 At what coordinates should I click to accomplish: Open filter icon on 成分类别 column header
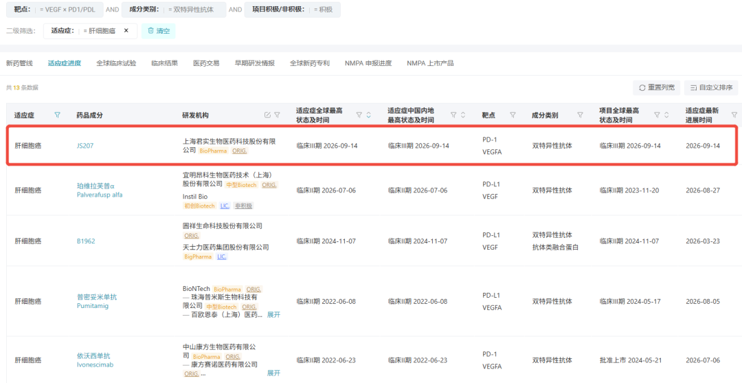click(580, 115)
